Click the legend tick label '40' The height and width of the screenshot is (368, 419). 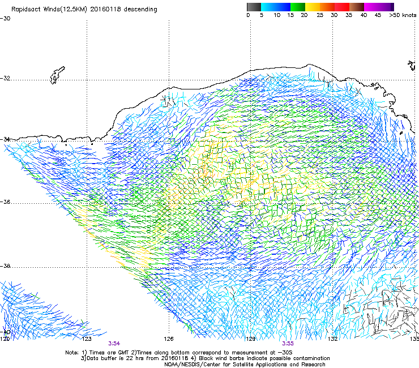pyautogui.click(x=364, y=15)
